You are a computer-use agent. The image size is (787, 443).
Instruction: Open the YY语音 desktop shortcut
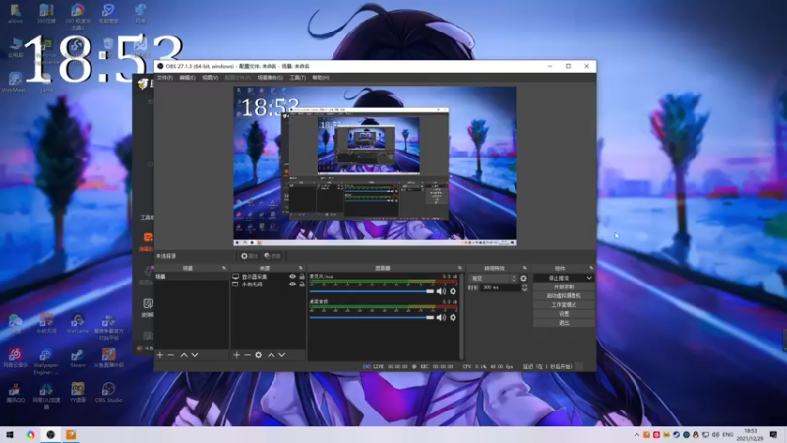(x=78, y=392)
